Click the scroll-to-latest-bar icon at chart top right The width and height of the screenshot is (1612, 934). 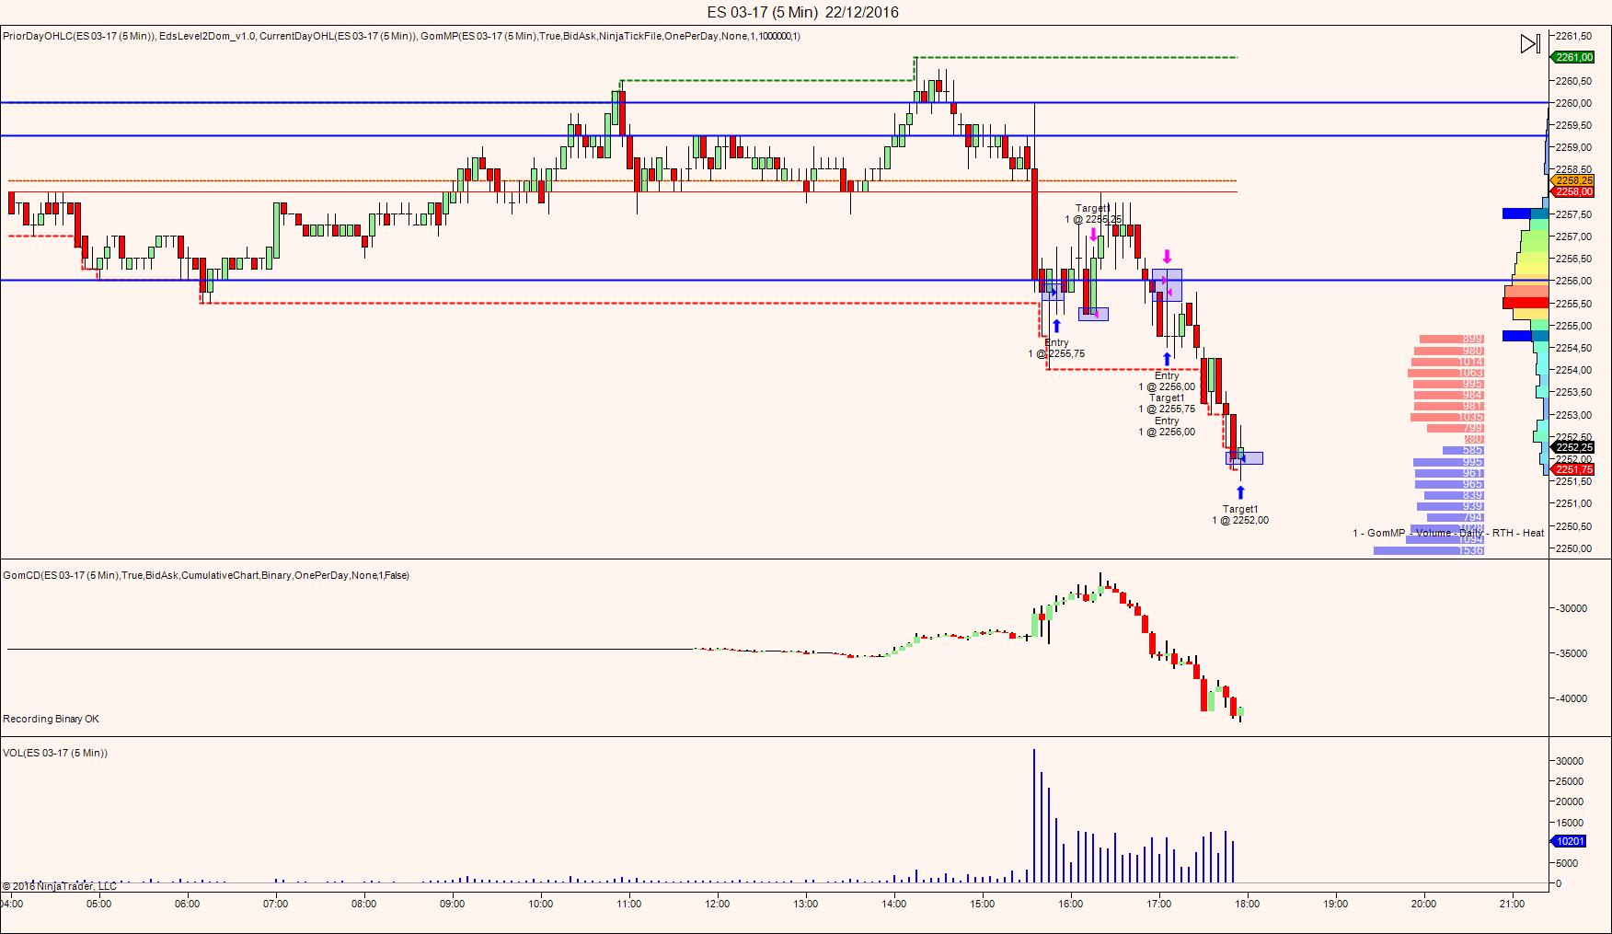[1530, 43]
